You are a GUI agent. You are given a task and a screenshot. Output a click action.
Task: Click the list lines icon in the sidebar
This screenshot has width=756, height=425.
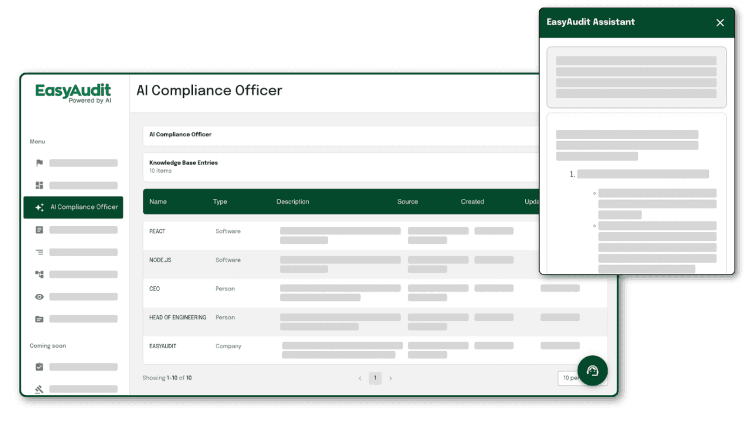point(39,252)
